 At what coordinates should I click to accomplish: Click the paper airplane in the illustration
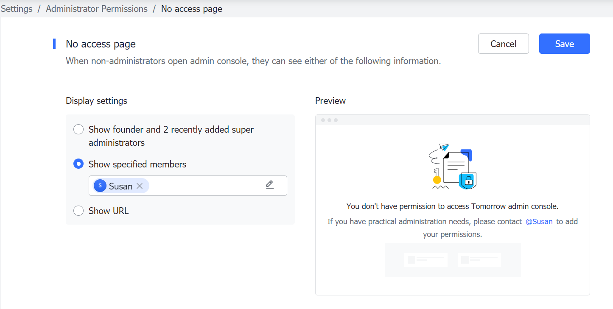click(444, 147)
